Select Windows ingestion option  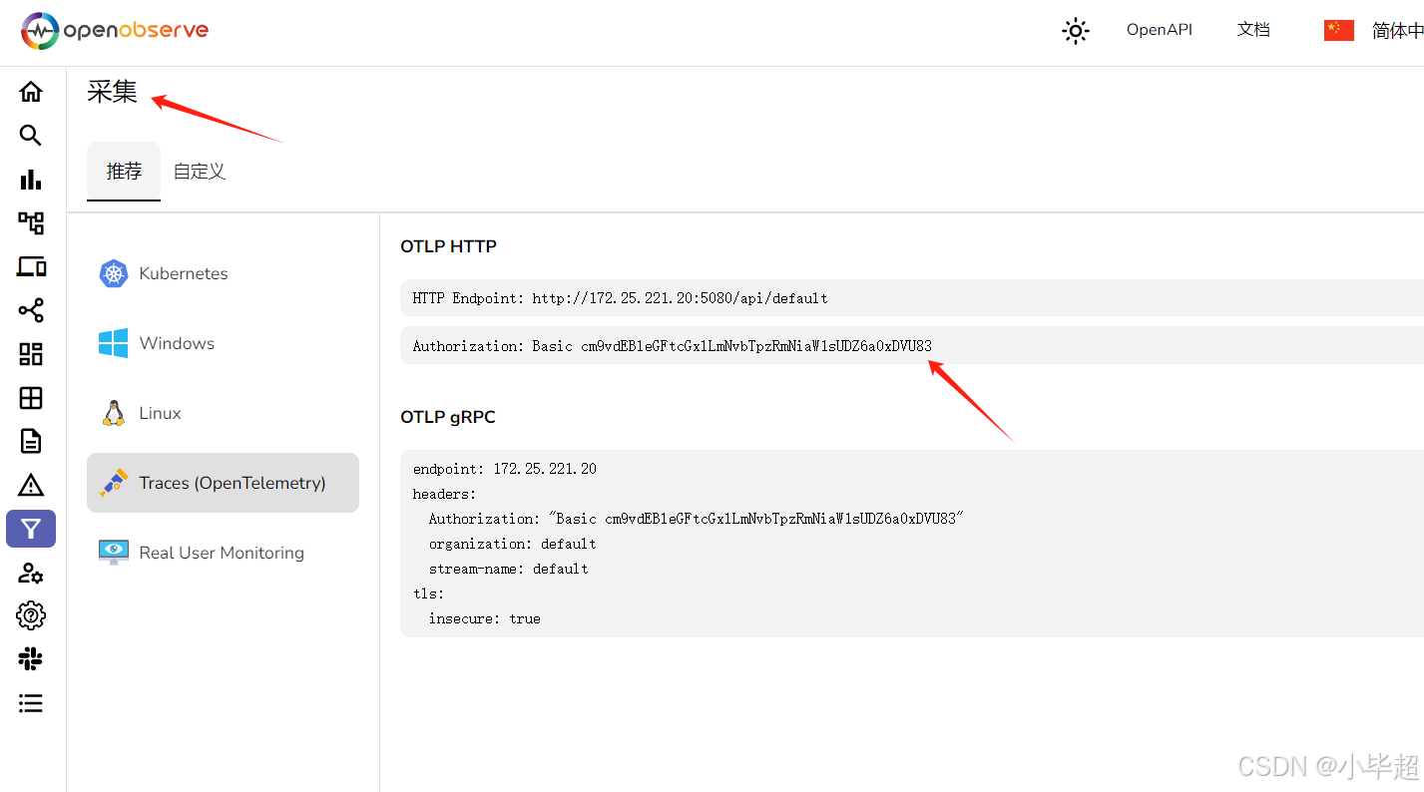coord(223,343)
